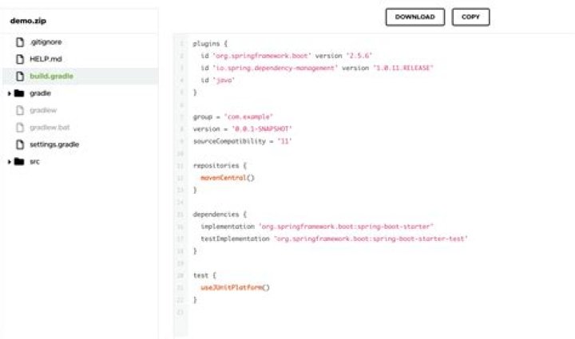
Task: Select the HELP.md file
Action: (x=46, y=59)
